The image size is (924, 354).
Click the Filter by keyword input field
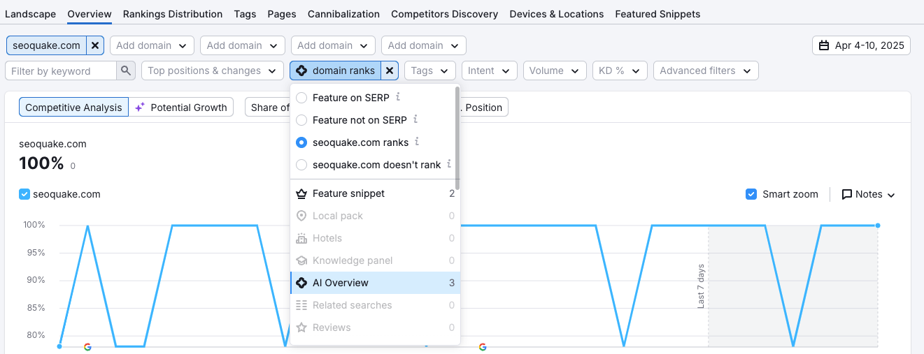[x=61, y=71]
